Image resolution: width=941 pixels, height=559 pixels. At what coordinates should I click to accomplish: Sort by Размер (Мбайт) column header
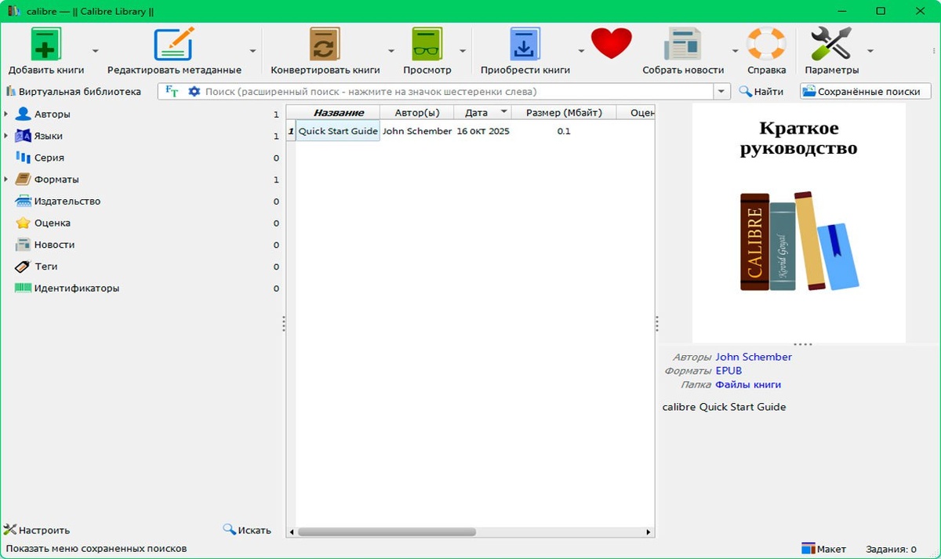click(x=564, y=113)
